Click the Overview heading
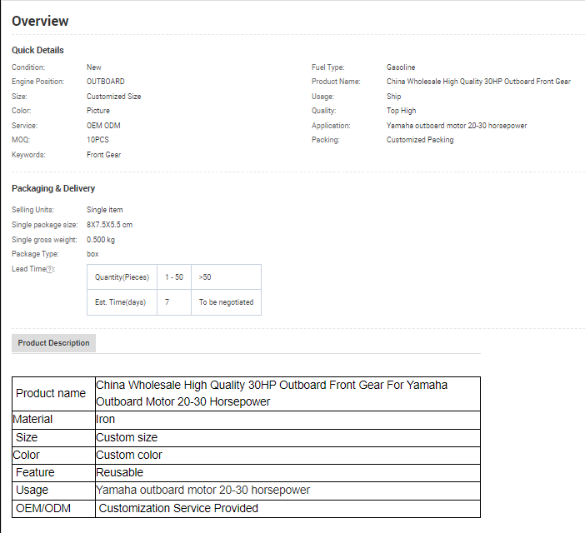585x533 pixels. pos(40,22)
